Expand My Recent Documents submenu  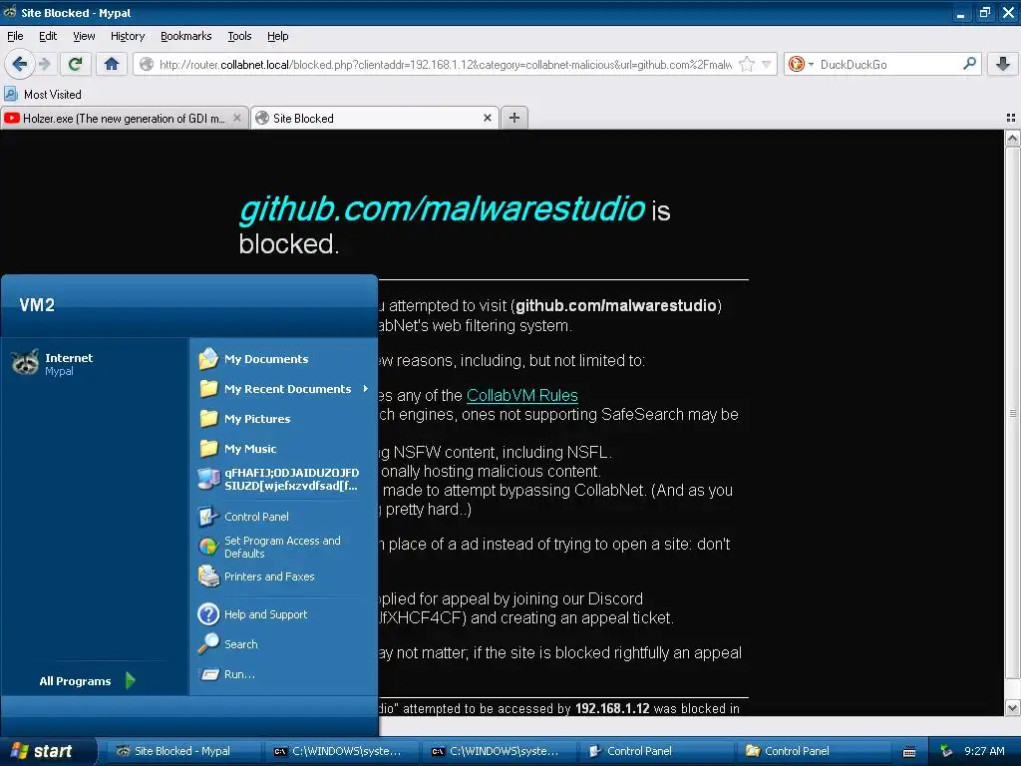click(x=283, y=389)
